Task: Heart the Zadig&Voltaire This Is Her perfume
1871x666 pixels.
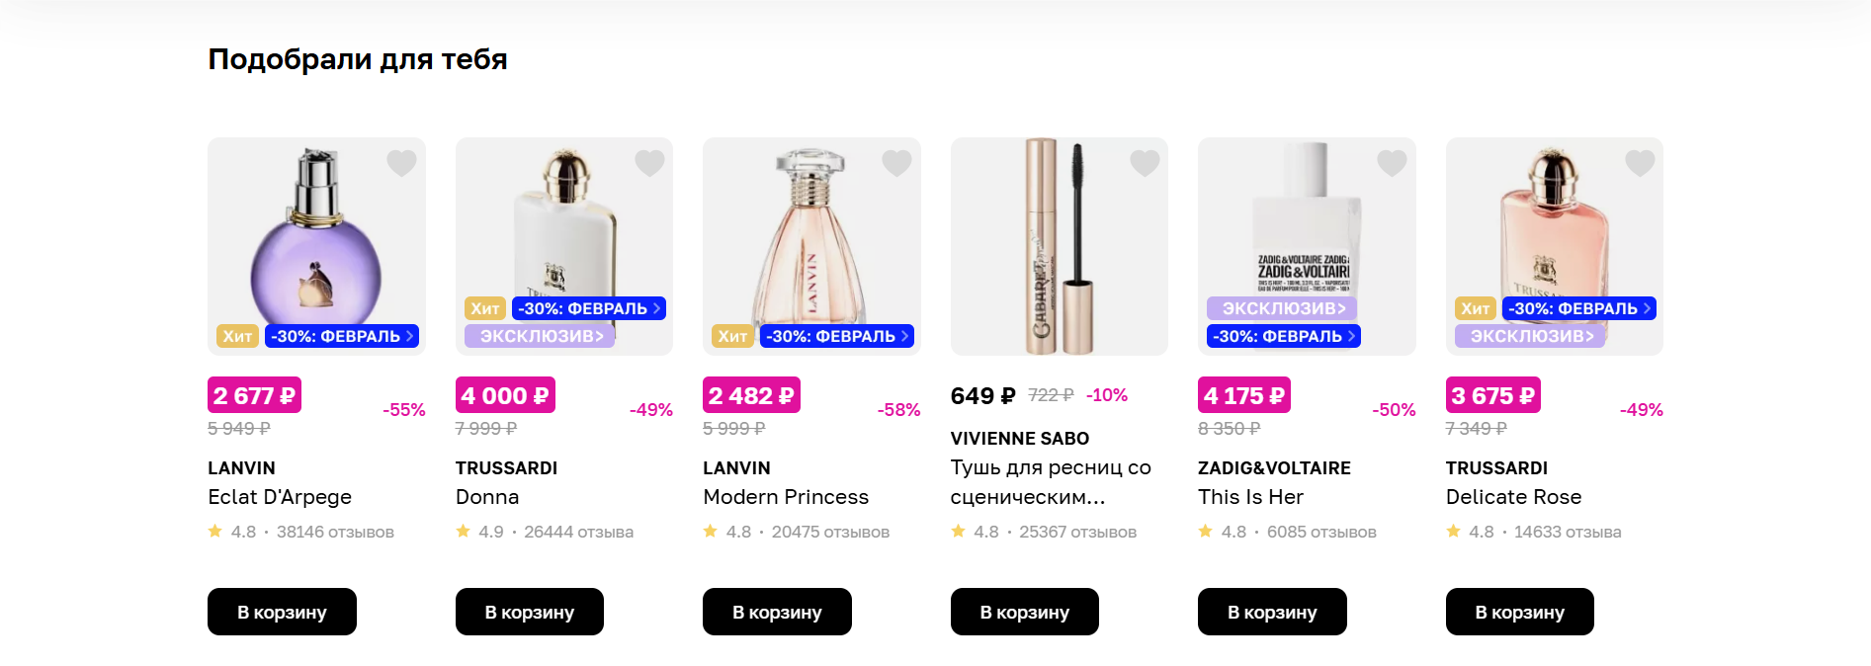Action: 1392,163
